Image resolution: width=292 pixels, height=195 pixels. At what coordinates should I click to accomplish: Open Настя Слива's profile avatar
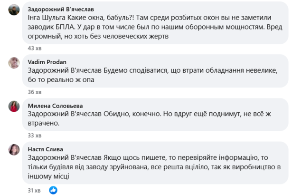(14, 150)
